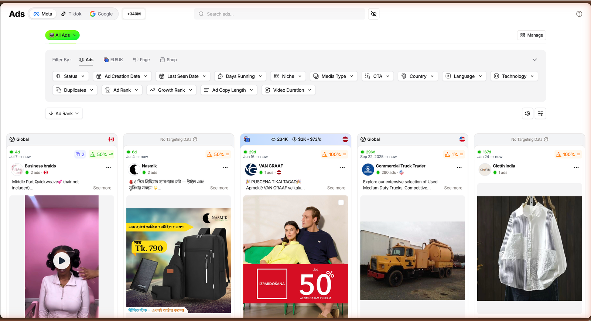Click the Nasmik crescent logo avatar
The image size is (591, 321).
(x=134, y=170)
